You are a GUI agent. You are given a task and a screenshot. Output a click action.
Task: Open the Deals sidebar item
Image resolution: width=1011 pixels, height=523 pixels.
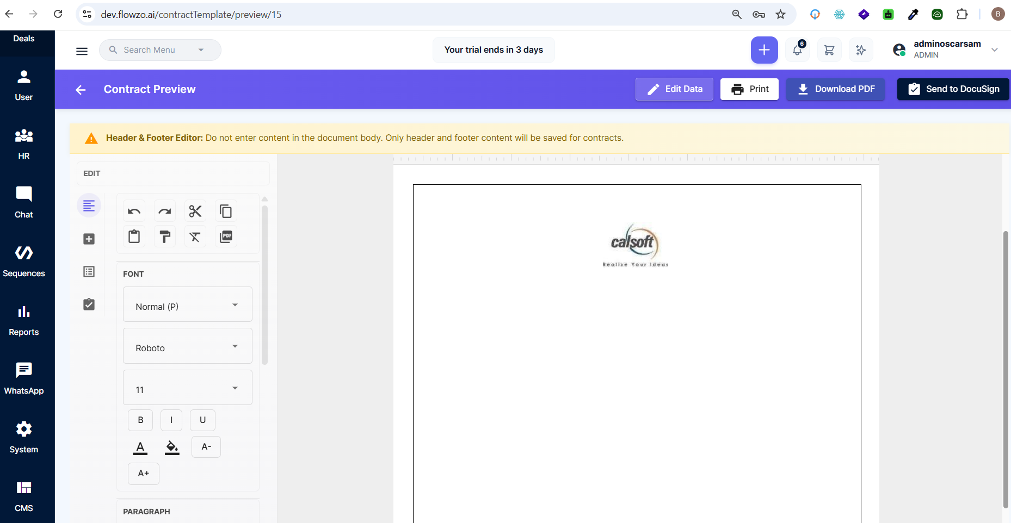(24, 39)
